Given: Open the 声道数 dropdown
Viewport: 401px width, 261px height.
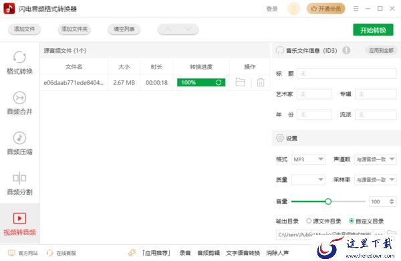Looking at the screenshot, I should click(x=375, y=159).
